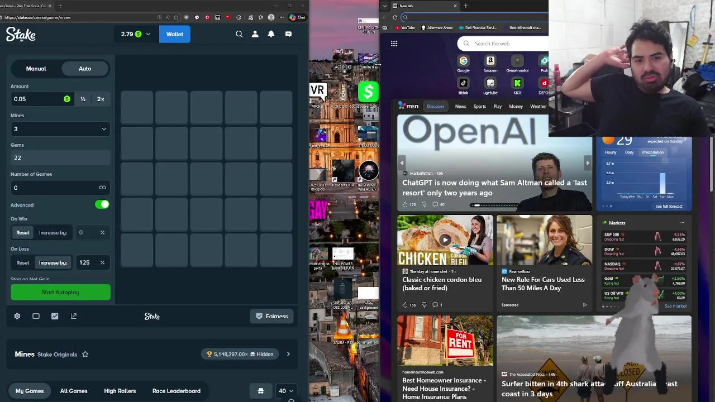715x402 pixels.
Task: Open the Amazon shortcut tile
Action: [490, 64]
